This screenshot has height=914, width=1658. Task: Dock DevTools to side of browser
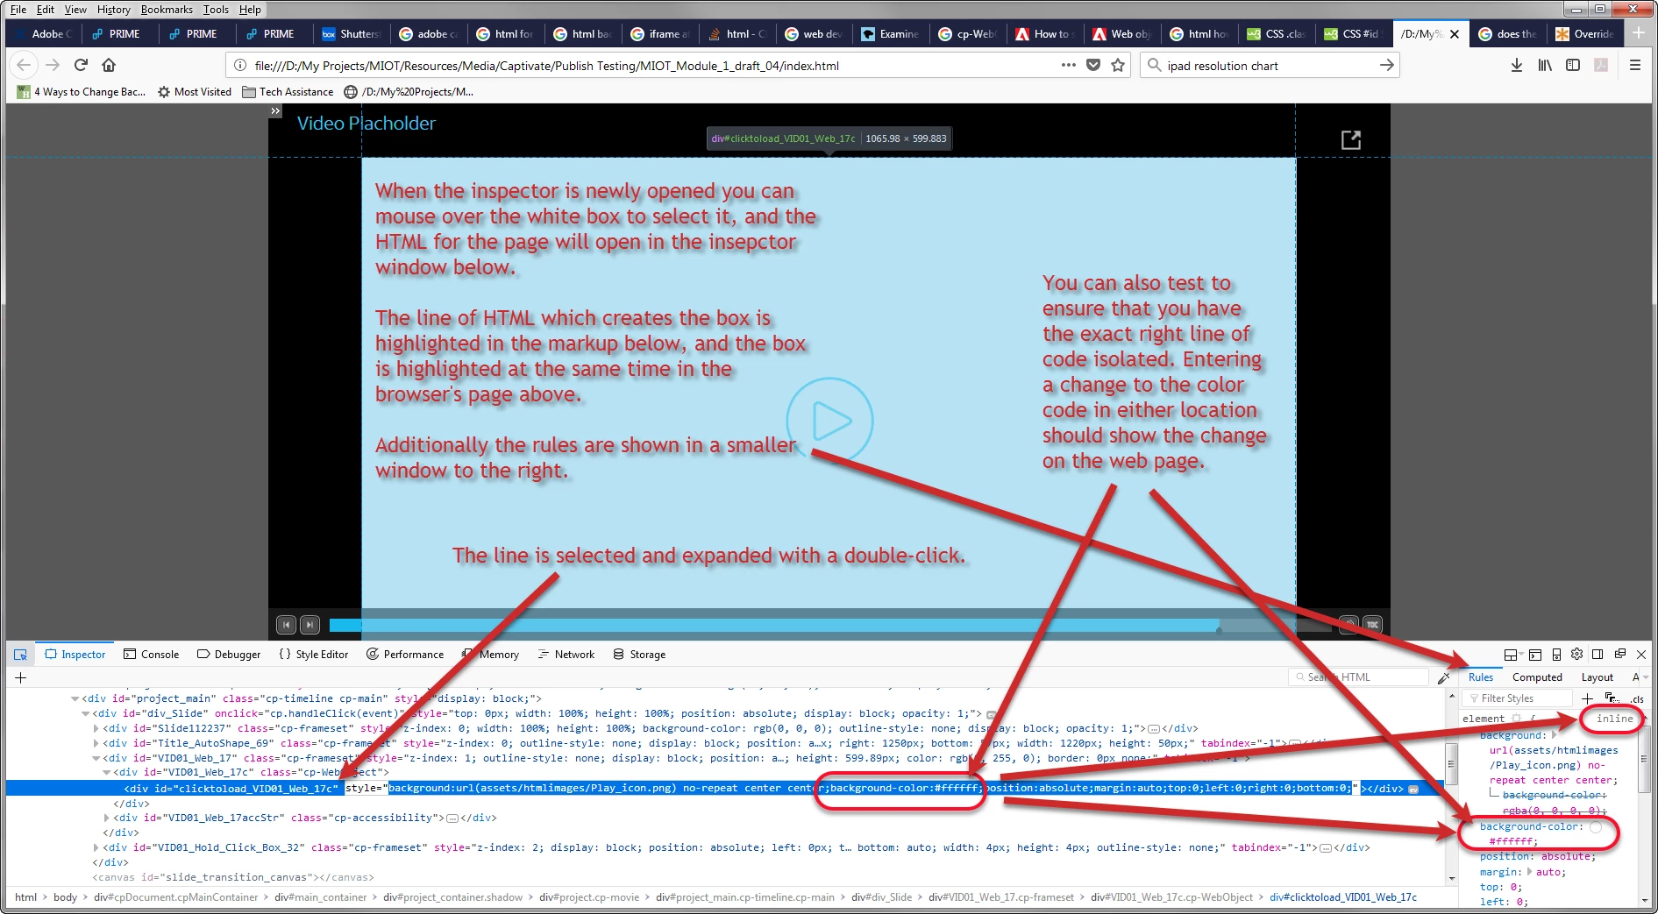click(1598, 655)
